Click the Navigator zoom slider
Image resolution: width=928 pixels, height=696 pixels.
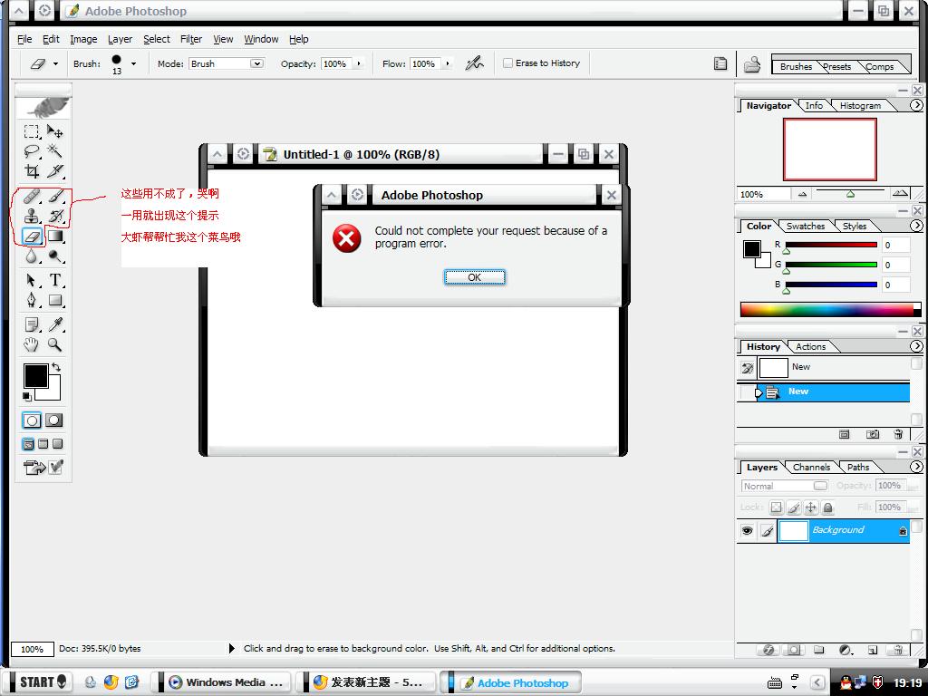coord(850,193)
